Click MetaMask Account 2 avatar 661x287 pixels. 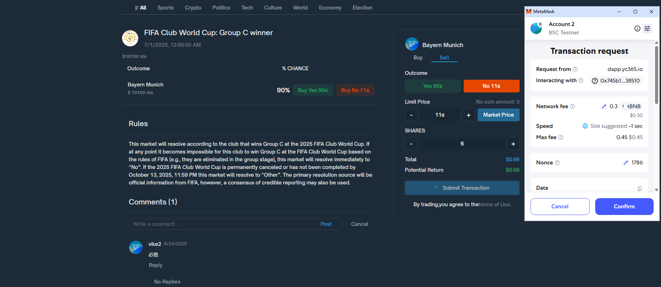pyautogui.click(x=536, y=28)
